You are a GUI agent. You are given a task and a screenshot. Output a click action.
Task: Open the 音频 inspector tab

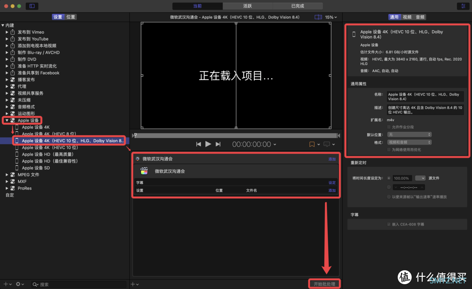pyautogui.click(x=420, y=17)
